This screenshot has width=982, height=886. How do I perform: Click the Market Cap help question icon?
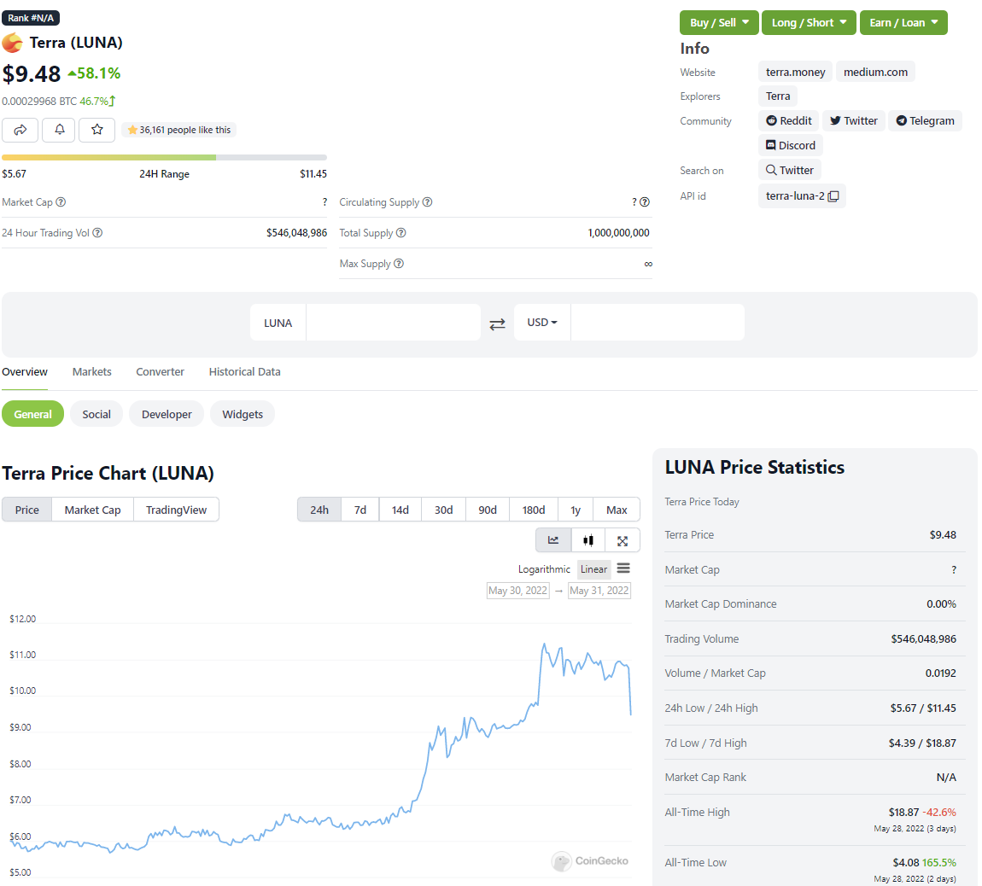61,202
